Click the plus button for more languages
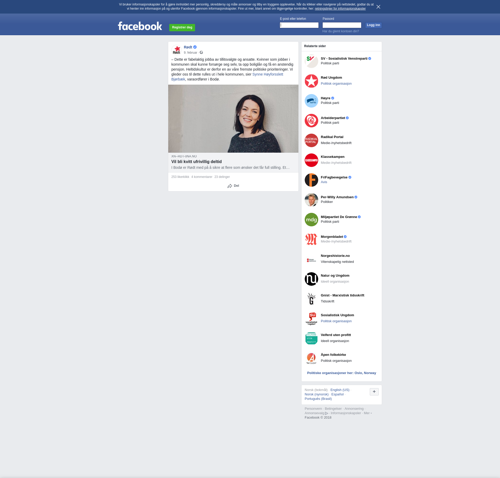The image size is (500, 478). click(x=374, y=392)
